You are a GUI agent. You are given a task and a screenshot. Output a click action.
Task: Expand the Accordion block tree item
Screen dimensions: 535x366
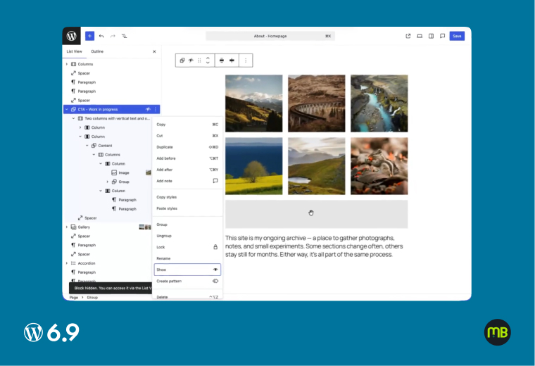[x=67, y=263]
